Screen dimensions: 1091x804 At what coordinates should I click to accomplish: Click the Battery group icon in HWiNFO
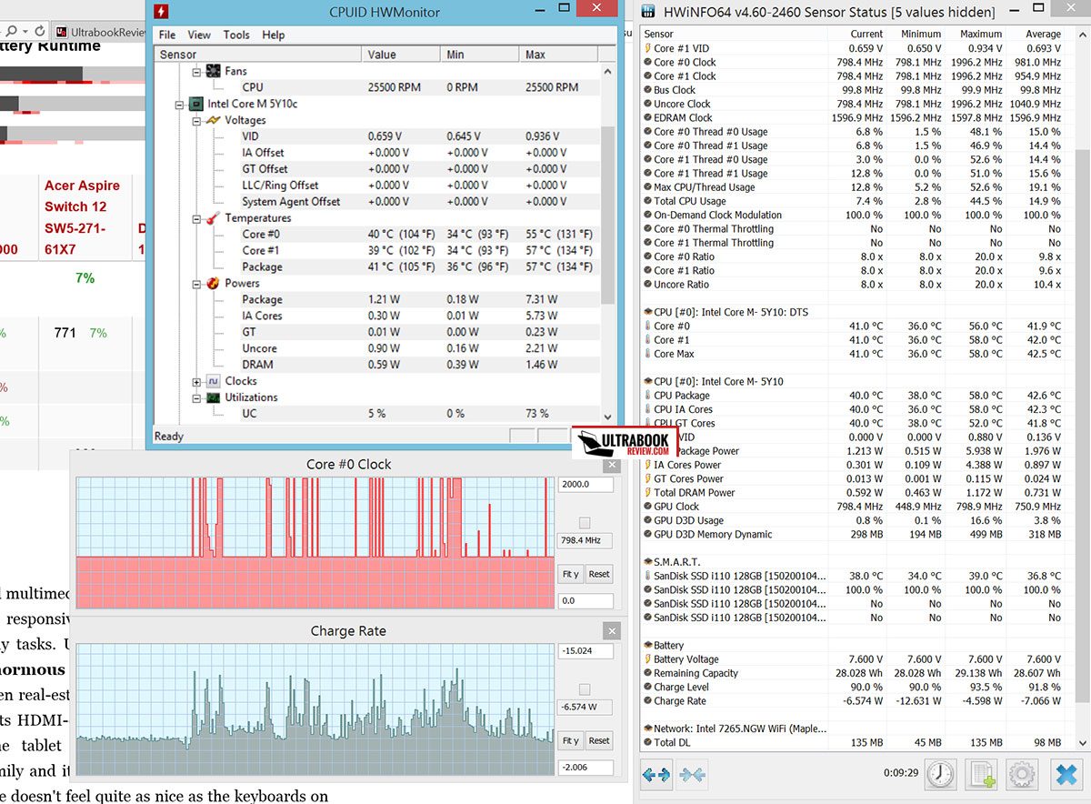tap(646, 646)
